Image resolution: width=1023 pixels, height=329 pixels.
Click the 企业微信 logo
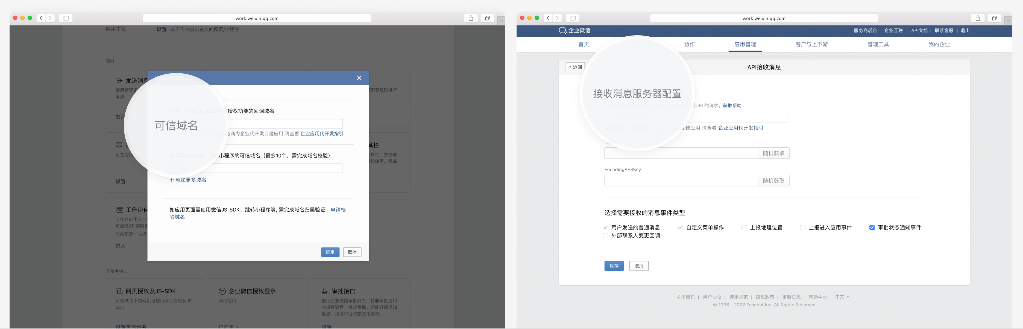[x=574, y=31]
